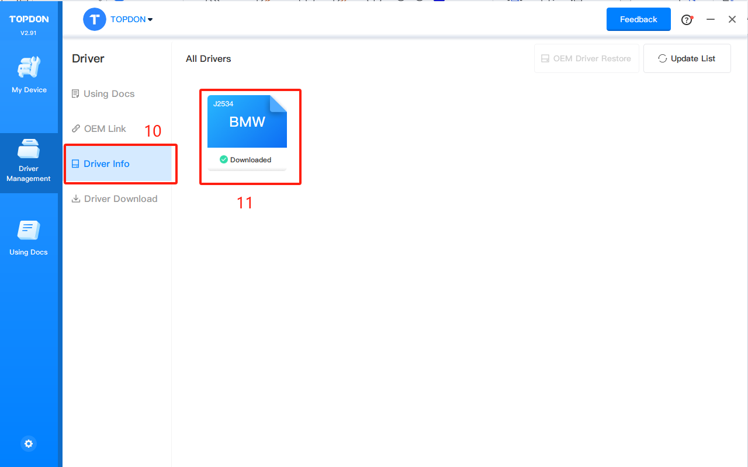Image resolution: width=748 pixels, height=467 pixels.
Task: Click the J2534 label on card
Action: pos(223,104)
